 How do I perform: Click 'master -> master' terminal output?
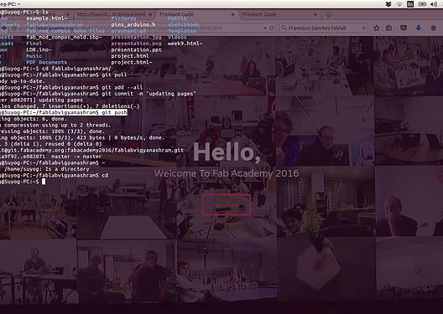tap(76, 157)
